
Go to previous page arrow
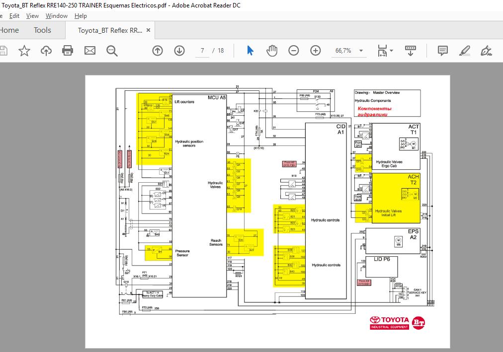click(x=158, y=51)
